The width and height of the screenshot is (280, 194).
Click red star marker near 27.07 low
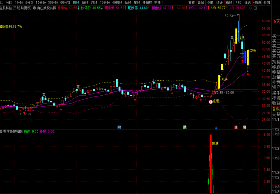coord(24,112)
